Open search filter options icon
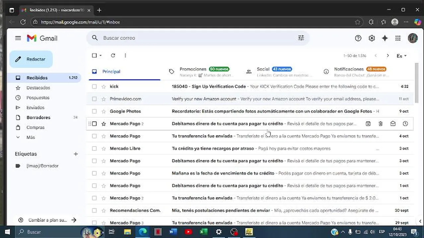The height and width of the screenshot is (238, 424). (301, 38)
